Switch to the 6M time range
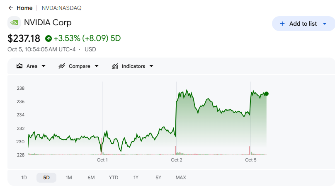The image size is (335, 188). pos(91,178)
